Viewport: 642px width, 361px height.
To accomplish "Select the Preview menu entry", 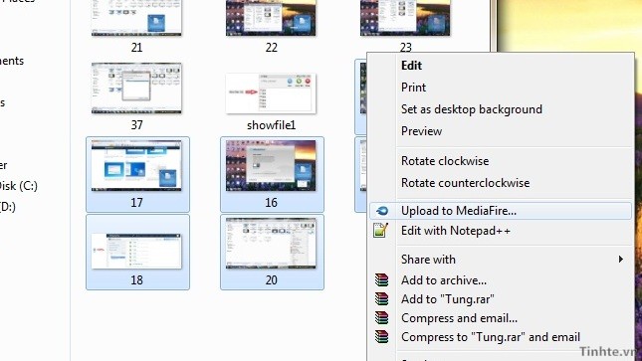I will tap(421, 131).
